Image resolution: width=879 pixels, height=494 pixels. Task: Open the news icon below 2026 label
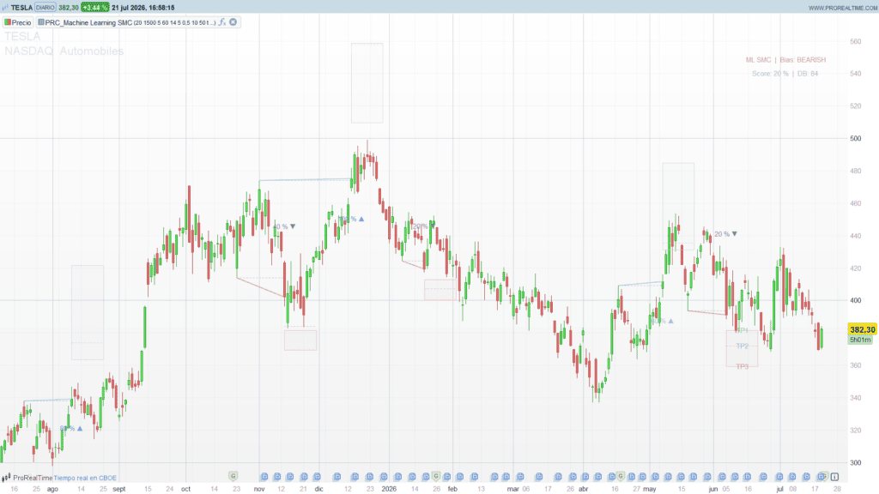coord(384,477)
